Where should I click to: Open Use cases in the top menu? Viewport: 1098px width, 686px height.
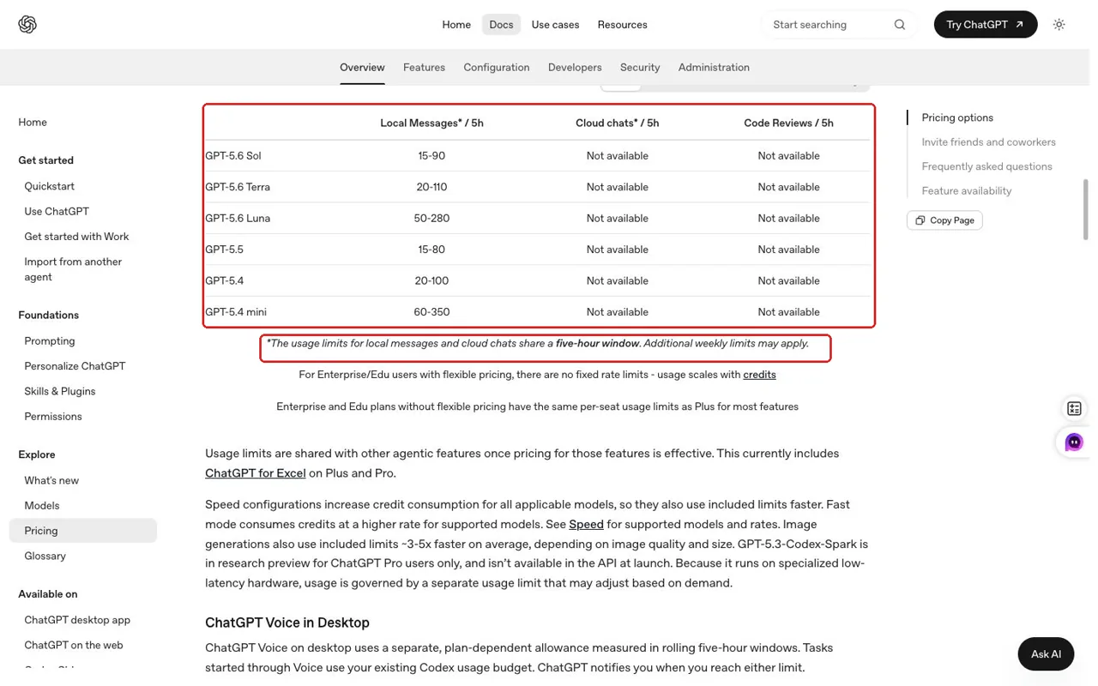tap(555, 25)
